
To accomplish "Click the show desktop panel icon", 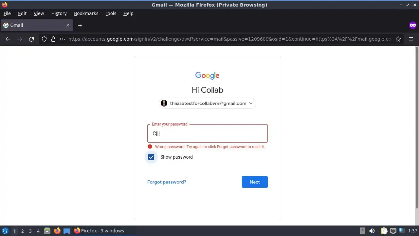I will [x=67, y=231].
